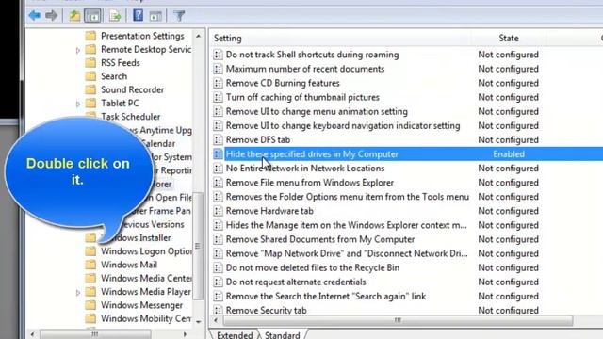Export list toolbar icon with green arrow
The image size is (603, 339).
tap(115, 16)
